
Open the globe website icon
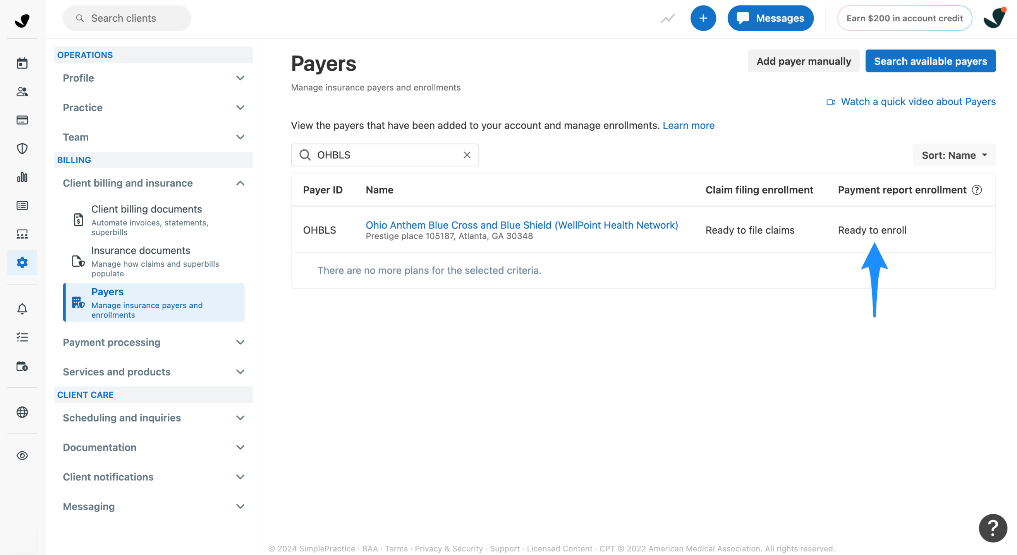point(22,412)
